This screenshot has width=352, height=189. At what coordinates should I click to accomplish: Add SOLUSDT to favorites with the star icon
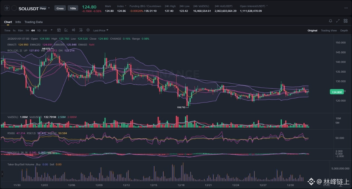pyautogui.click(x=7, y=8)
